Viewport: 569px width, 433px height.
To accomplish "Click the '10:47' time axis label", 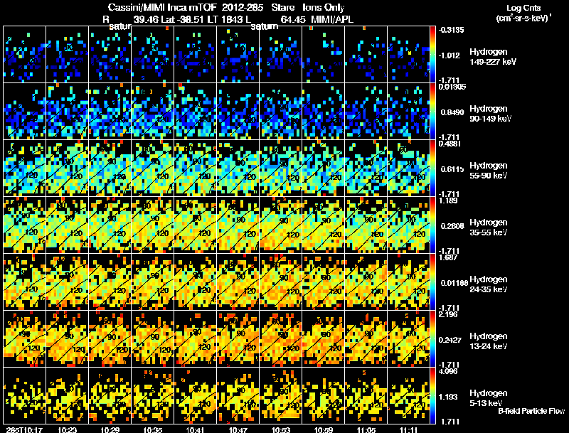I will coord(238,429).
